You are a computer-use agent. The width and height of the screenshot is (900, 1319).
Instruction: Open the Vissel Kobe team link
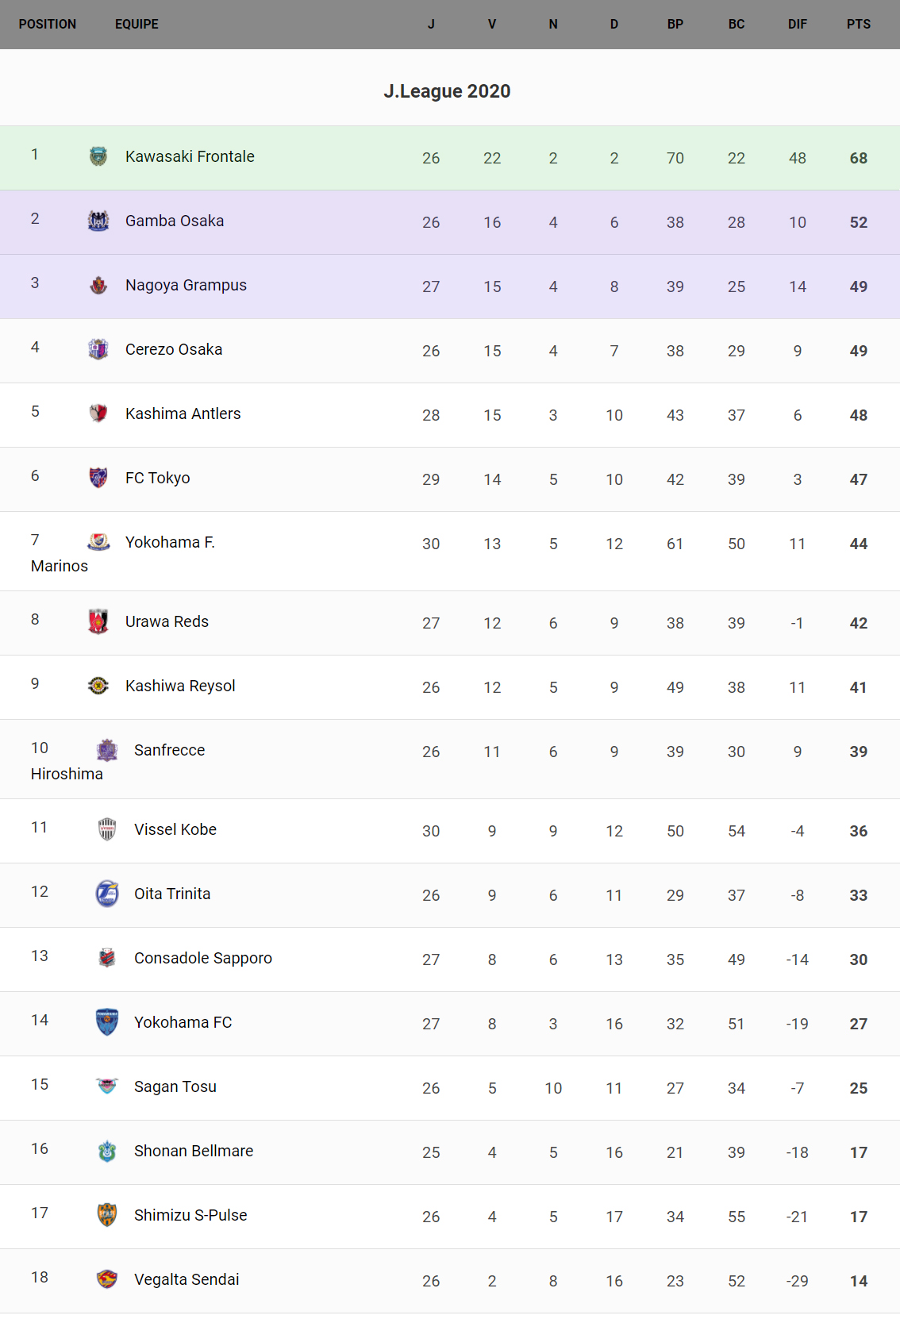click(x=175, y=829)
